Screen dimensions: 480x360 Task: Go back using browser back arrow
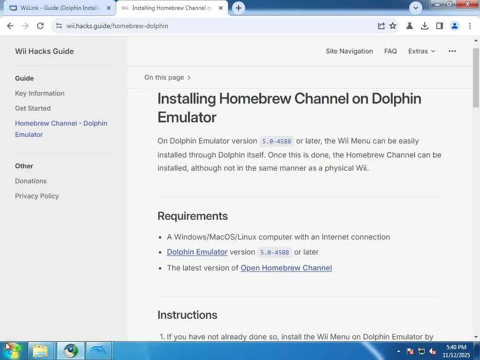(x=10, y=26)
